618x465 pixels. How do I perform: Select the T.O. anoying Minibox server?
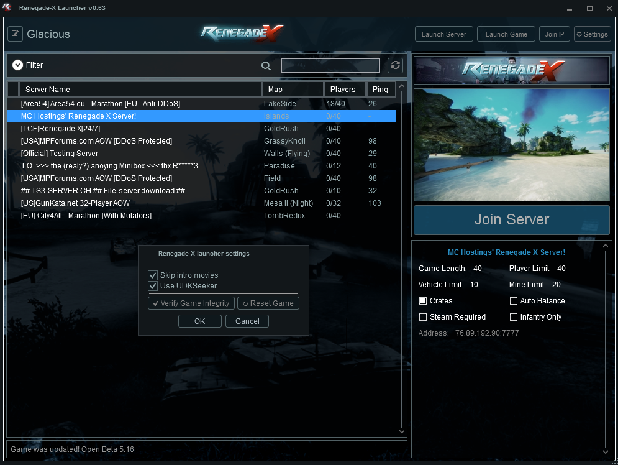pyautogui.click(x=201, y=165)
